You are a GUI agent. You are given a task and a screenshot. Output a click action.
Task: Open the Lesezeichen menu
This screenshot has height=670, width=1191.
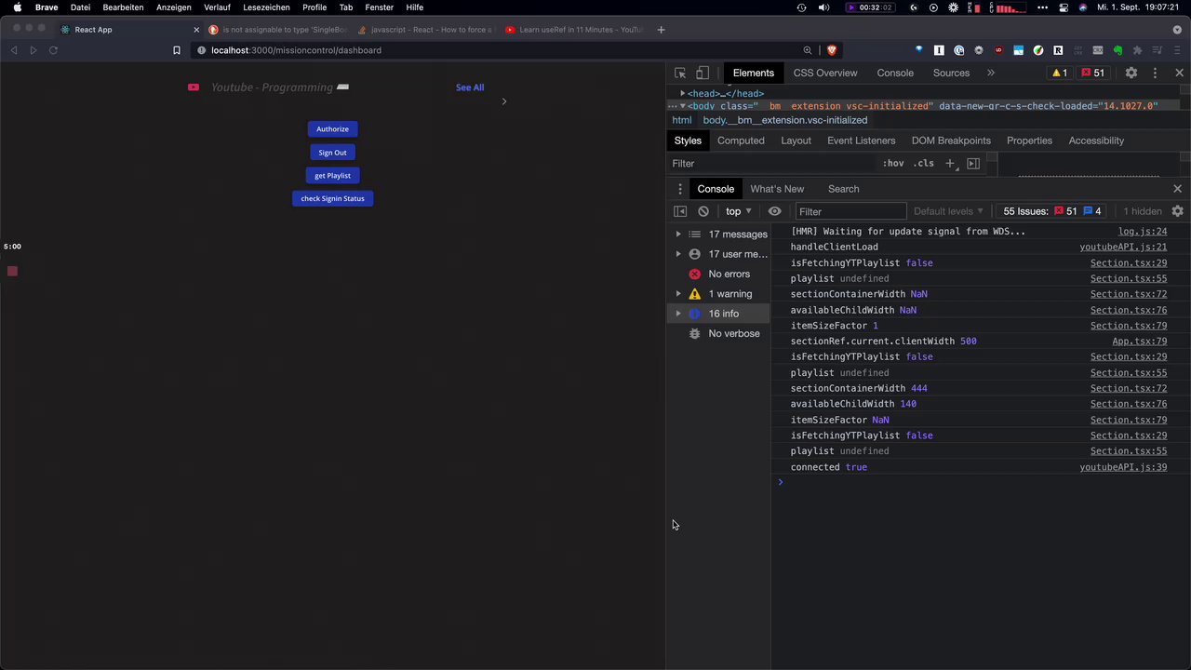[266, 7]
